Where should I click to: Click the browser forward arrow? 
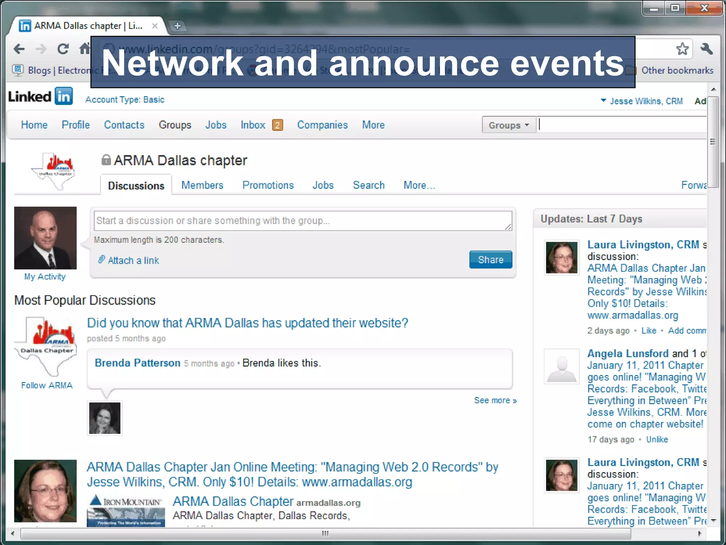coord(41,49)
